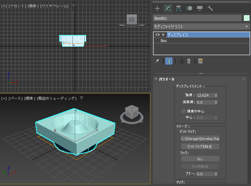
Task: Click the perspective ViewCube
Action: (132, 112)
